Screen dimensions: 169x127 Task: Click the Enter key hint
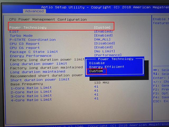point(161,78)
